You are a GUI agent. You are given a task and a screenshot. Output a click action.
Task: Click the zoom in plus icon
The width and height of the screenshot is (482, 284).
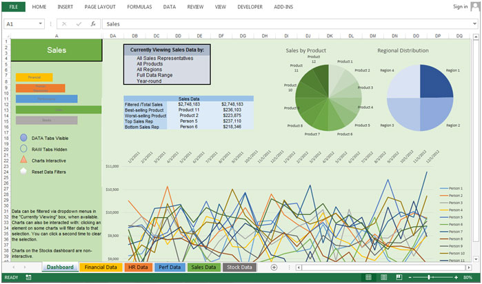pyautogui.click(x=456, y=278)
